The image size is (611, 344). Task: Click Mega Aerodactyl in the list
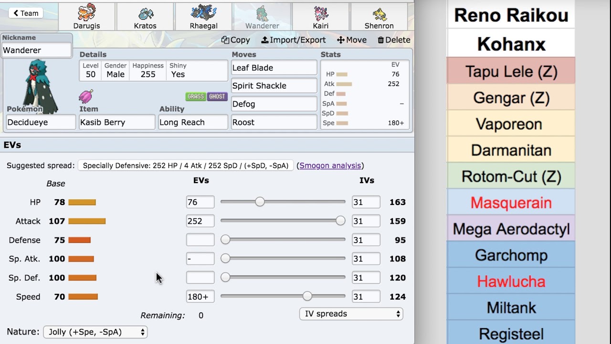click(x=511, y=229)
